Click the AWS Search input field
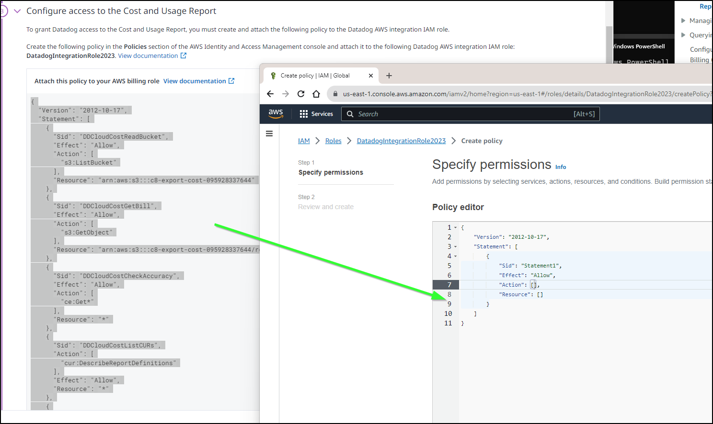Image resolution: width=713 pixels, height=424 pixels. pyautogui.click(x=471, y=114)
